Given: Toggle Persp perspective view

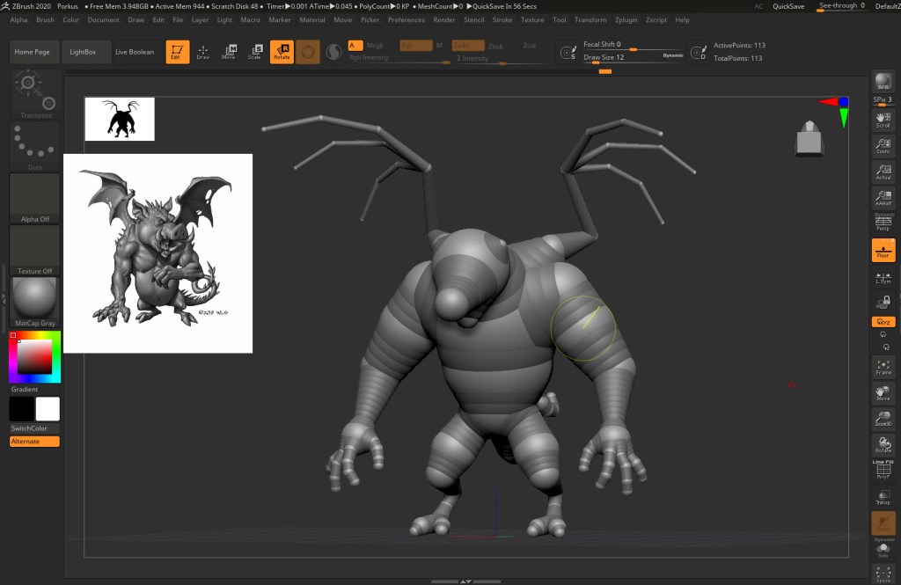Looking at the screenshot, I should (x=883, y=223).
